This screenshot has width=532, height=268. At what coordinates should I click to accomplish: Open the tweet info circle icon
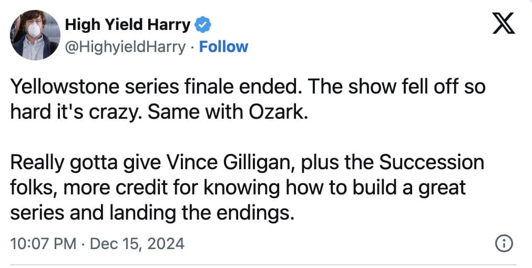(504, 244)
